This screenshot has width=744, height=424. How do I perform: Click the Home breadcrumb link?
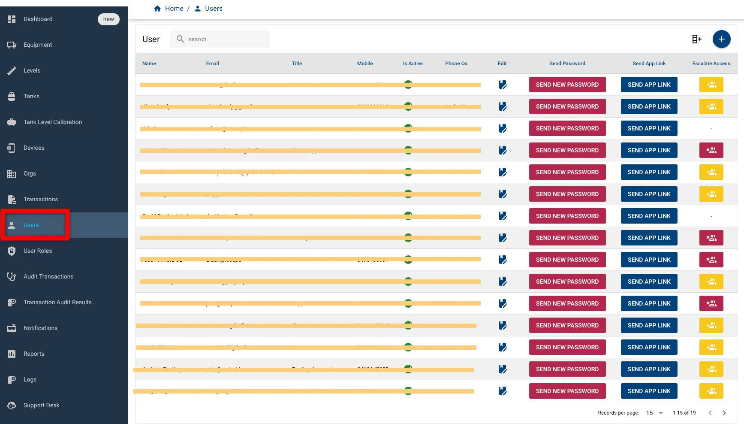click(x=174, y=9)
